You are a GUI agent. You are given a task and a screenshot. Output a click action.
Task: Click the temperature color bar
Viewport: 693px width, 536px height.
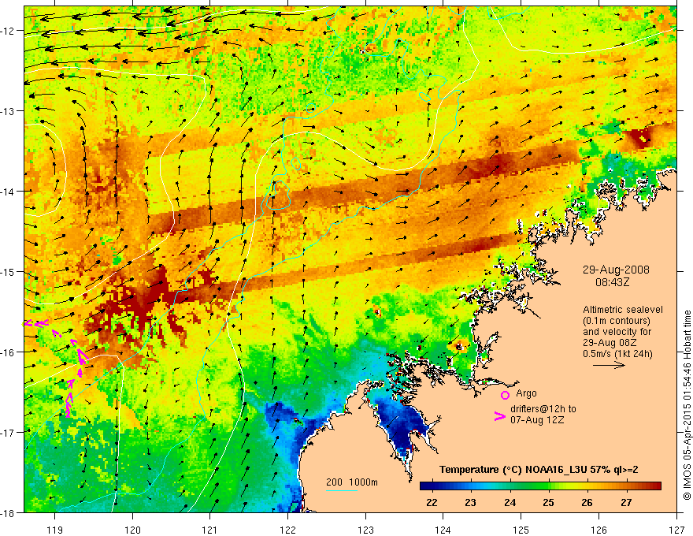point(540,486)
